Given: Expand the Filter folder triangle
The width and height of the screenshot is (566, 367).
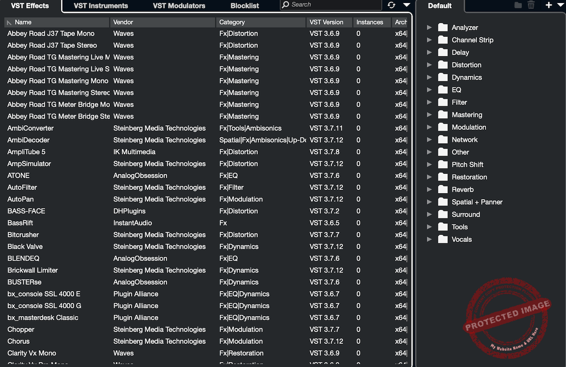Looking at the screenshot, I should [429, 102].
